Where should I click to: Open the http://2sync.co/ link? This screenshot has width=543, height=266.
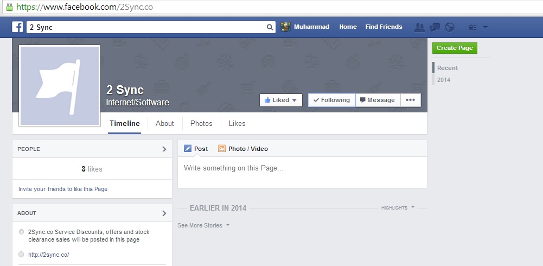point(49,255)
